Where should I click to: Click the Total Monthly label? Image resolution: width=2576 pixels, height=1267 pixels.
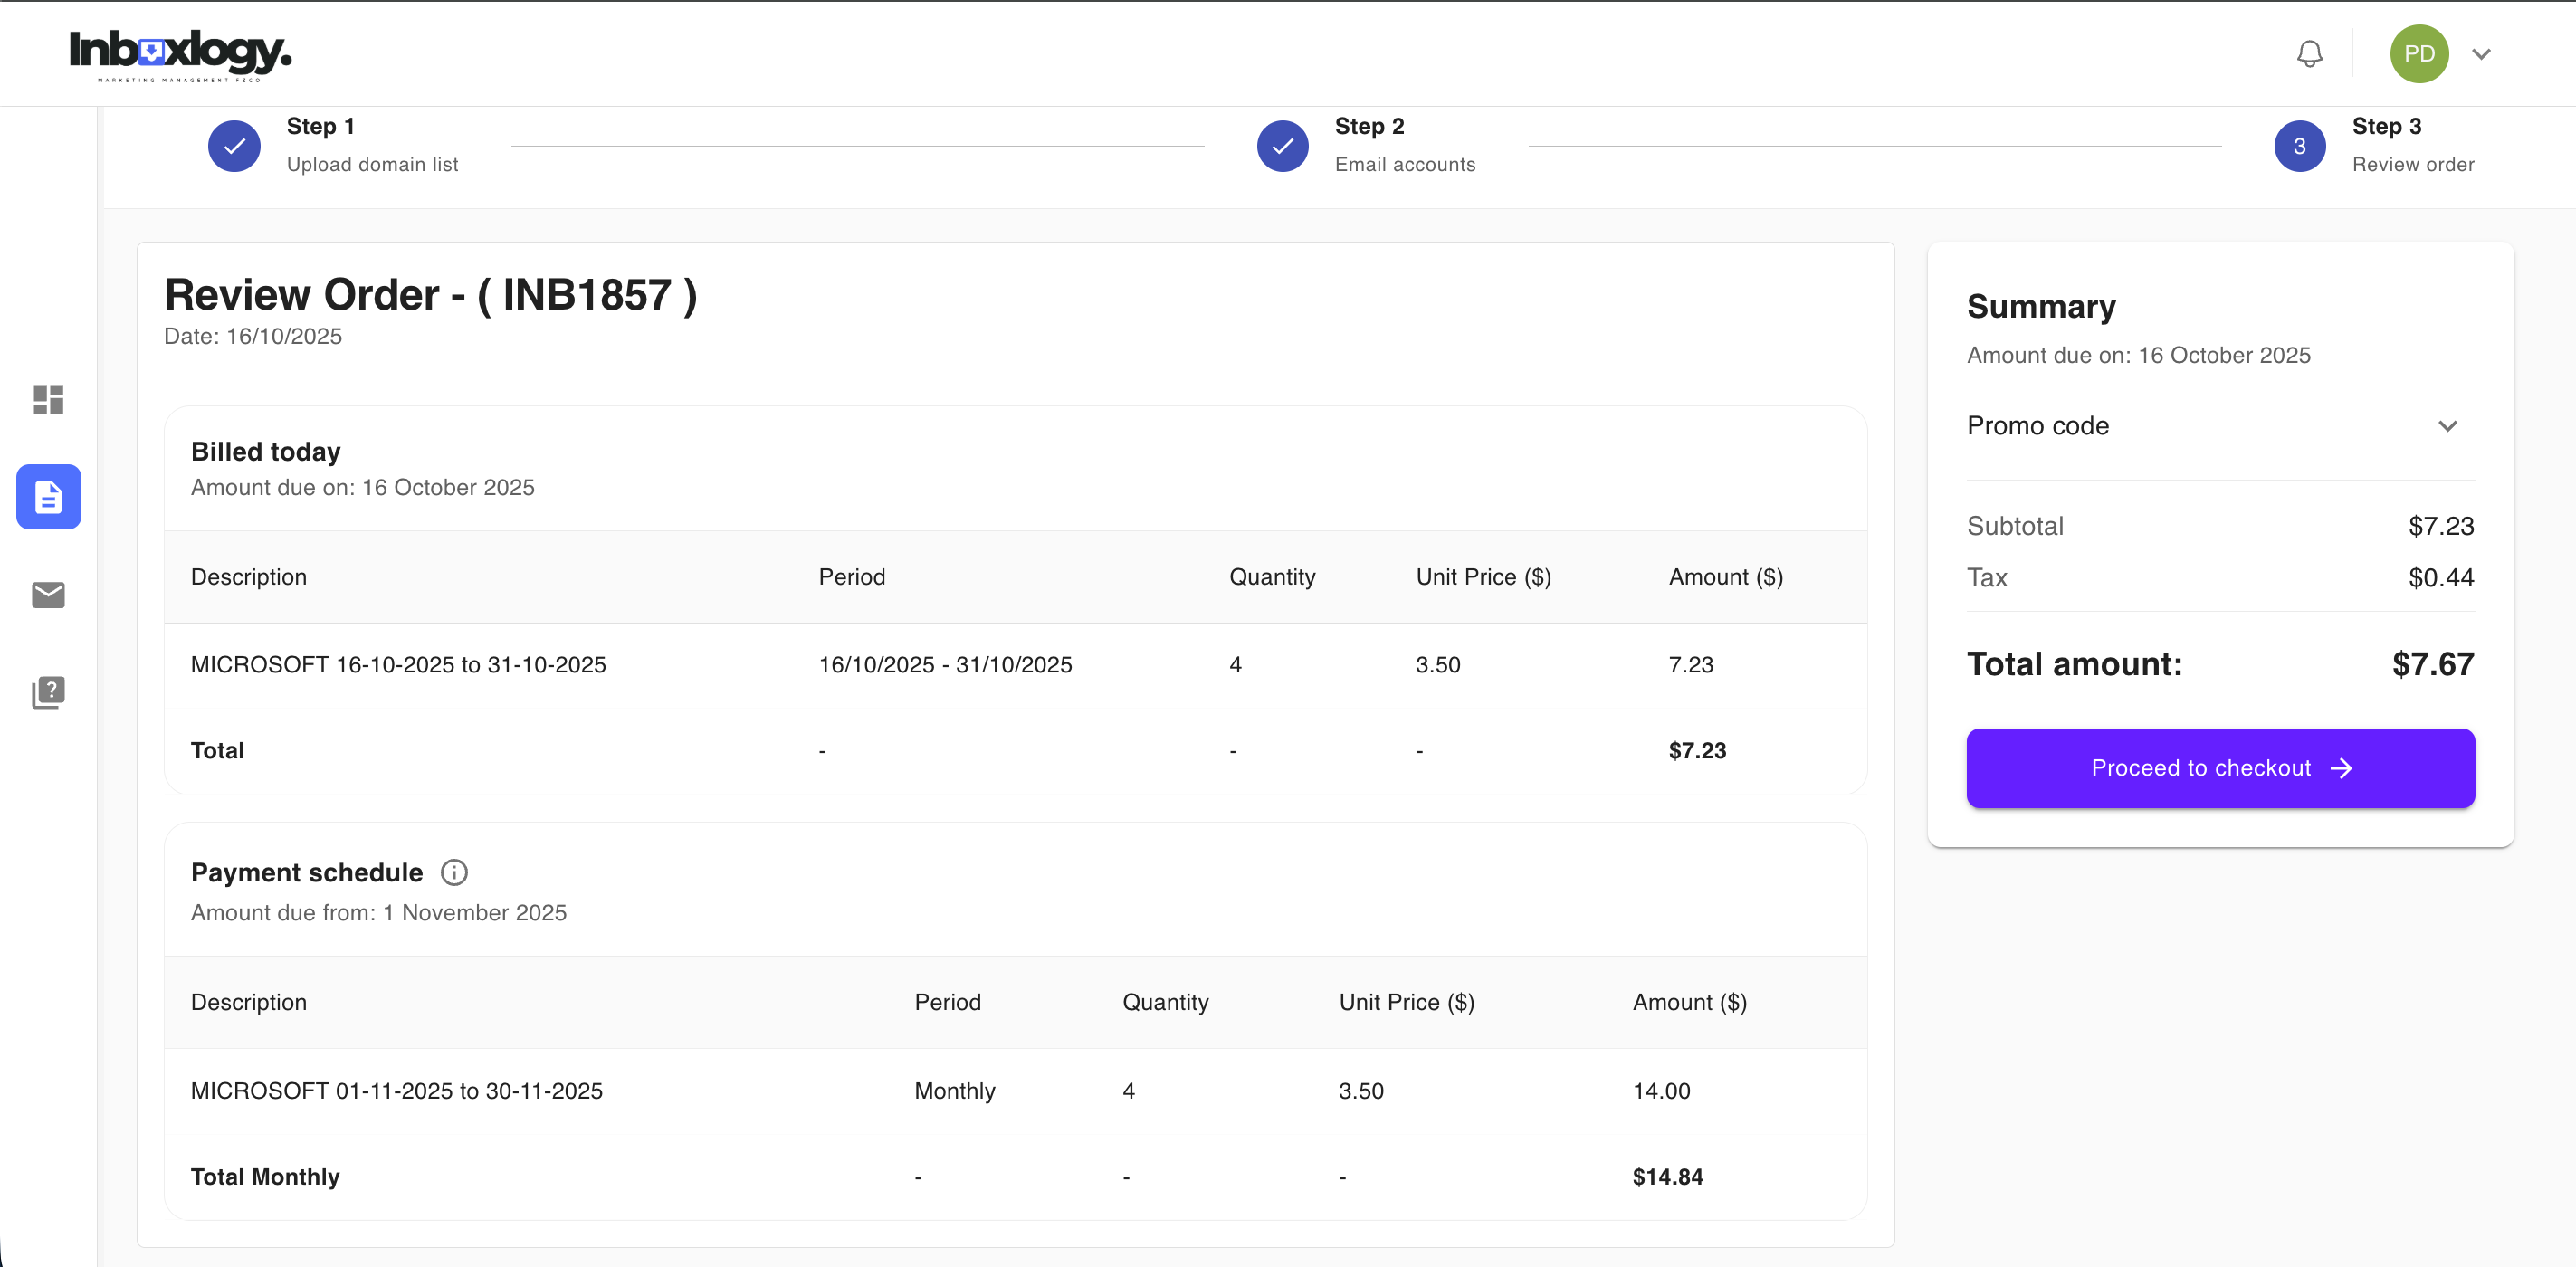coord(265,1177)
